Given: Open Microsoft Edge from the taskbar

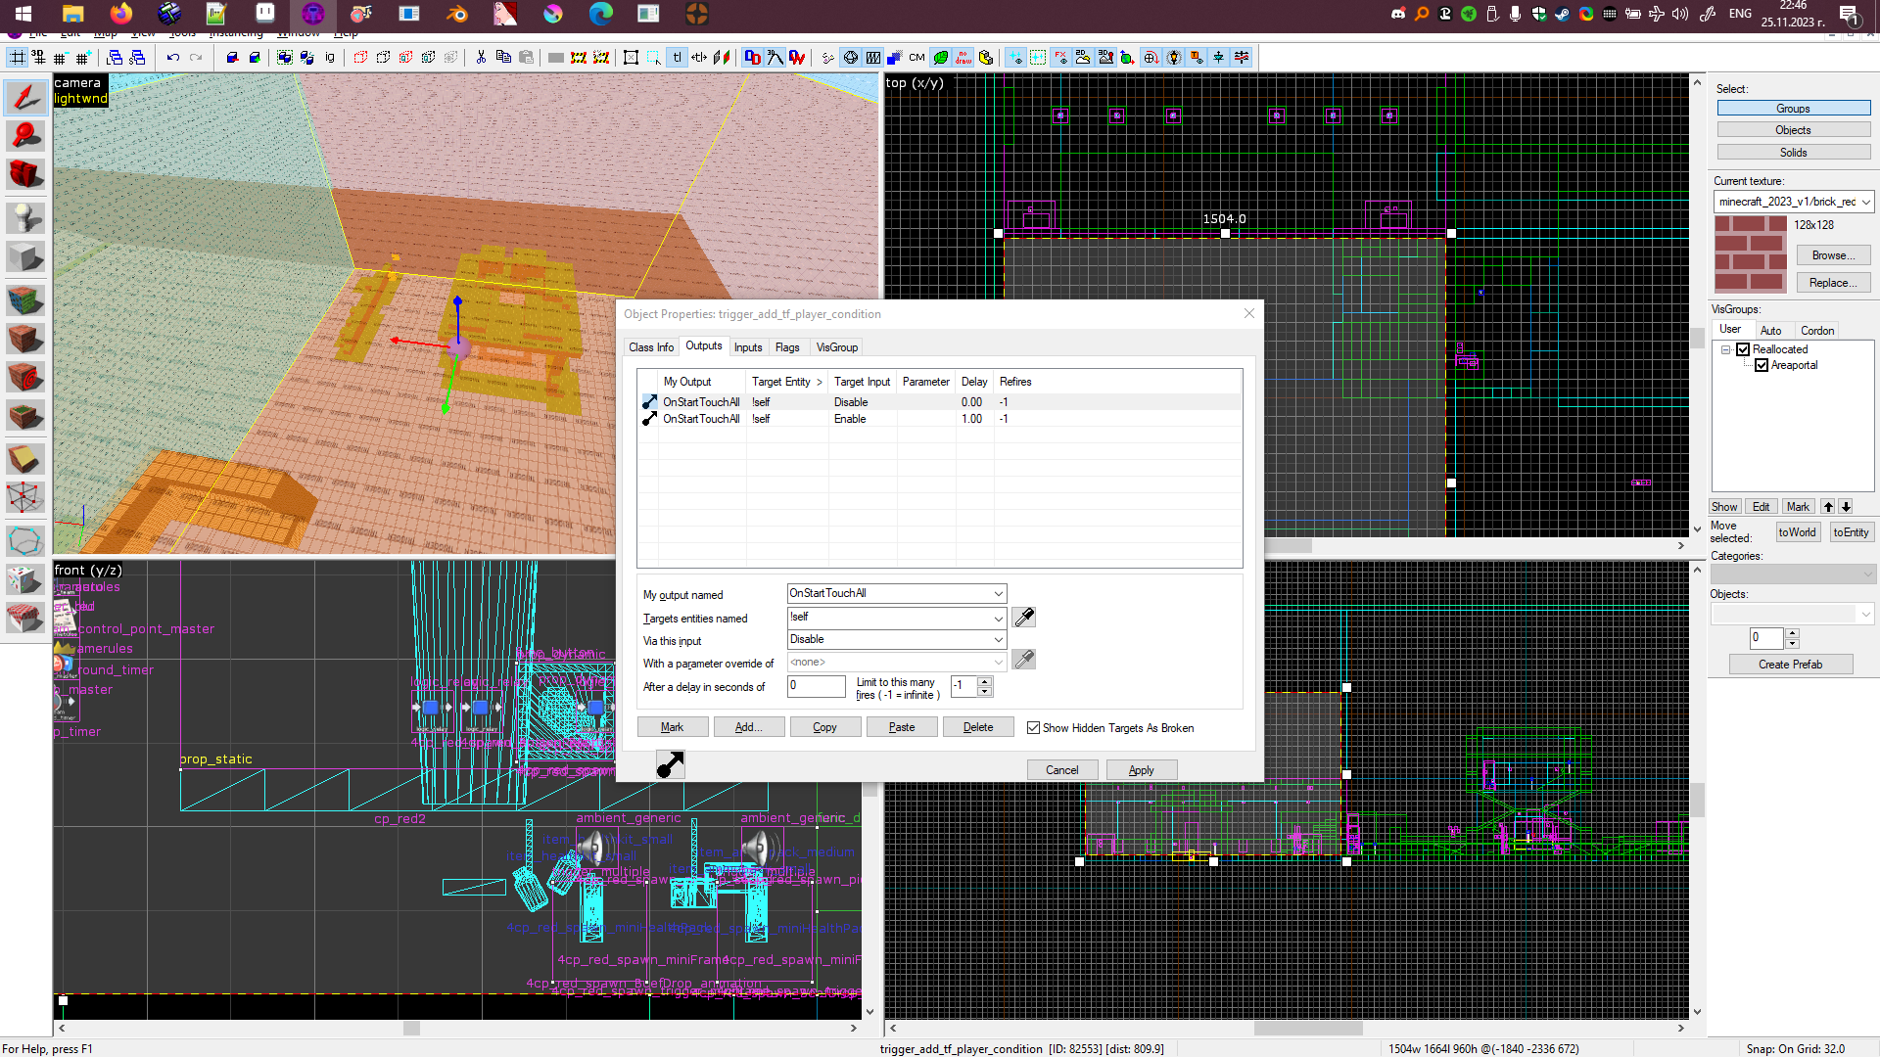Looking at the screenshot, I should [x=600, y=14].
